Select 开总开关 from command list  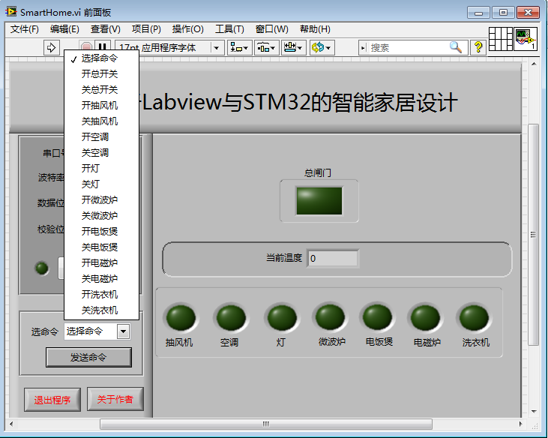point(102,73)
